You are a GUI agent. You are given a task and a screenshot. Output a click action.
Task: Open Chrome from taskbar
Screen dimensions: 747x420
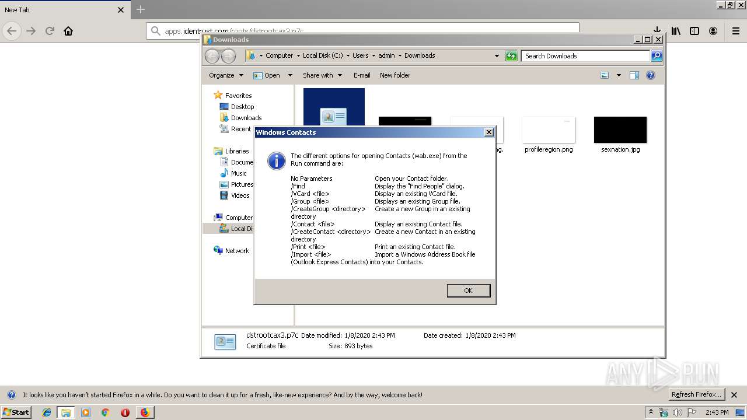(x=105, y=412)
